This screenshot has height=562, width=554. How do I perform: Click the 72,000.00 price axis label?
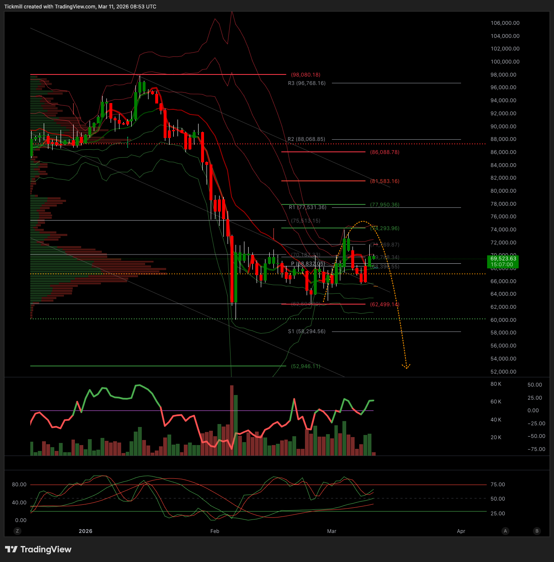504,243
